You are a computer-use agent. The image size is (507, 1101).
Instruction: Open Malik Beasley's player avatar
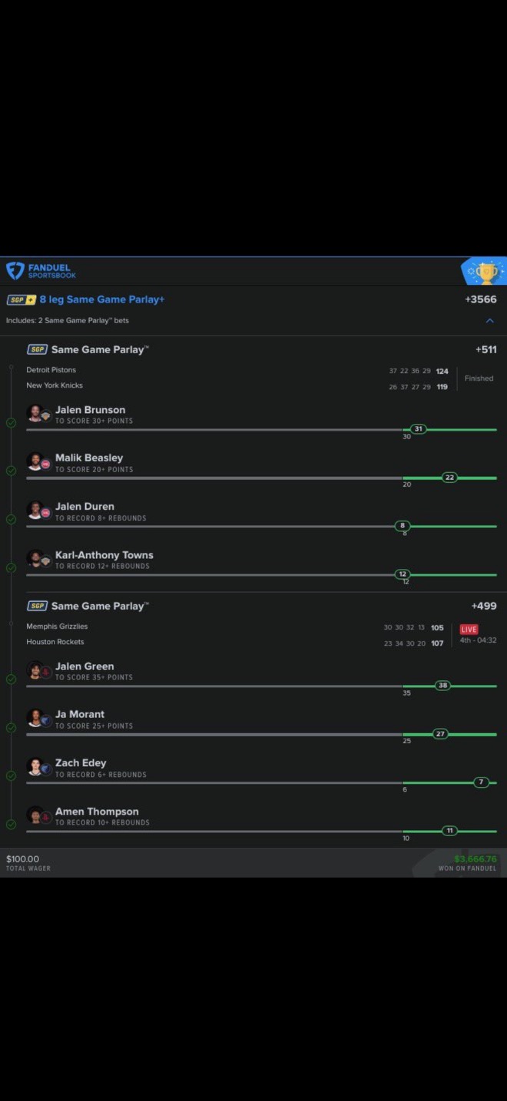[35, 461]
